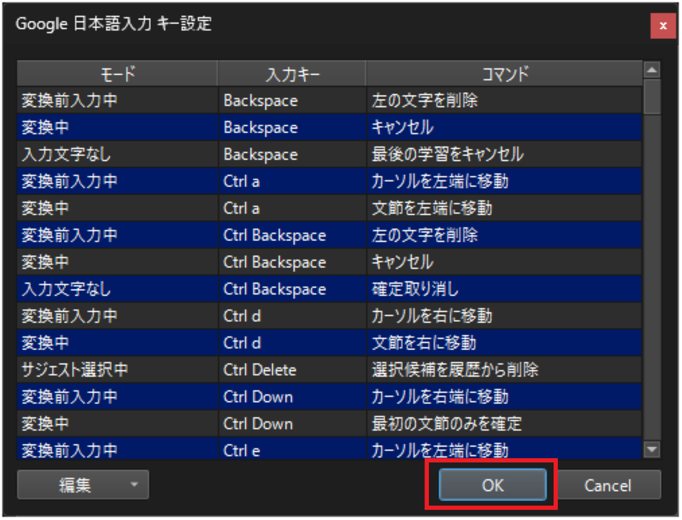Screen dimensions: 682x520
Task: Select the Ctrl Delete 選択候補を履歴から削除 row
Action: (213, 370)
